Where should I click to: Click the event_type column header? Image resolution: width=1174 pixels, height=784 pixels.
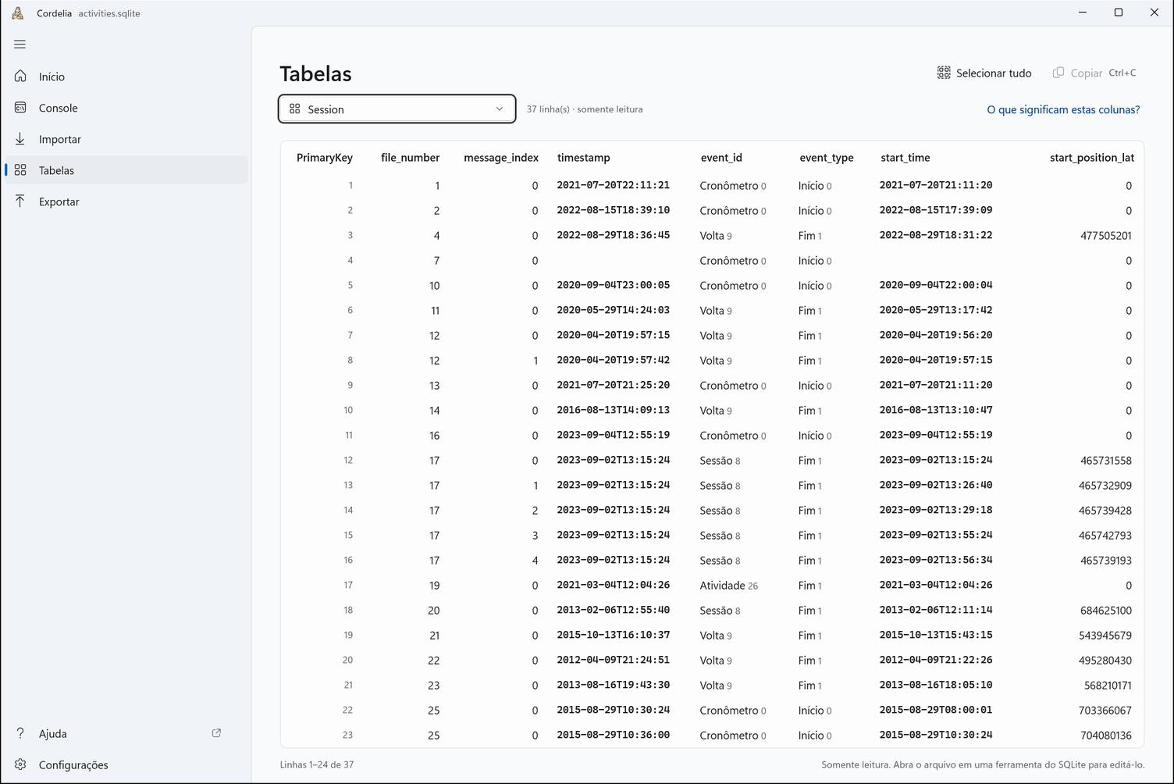coord(827,158)
